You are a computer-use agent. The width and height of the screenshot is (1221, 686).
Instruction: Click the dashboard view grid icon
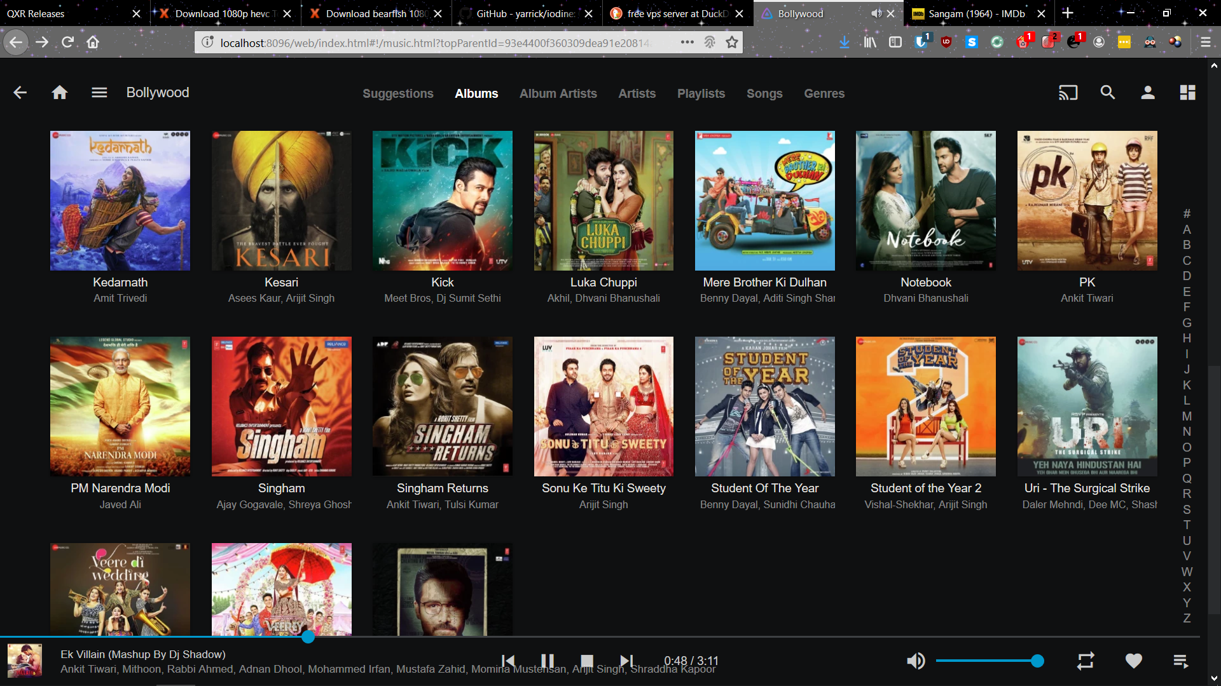[1187, 93]
